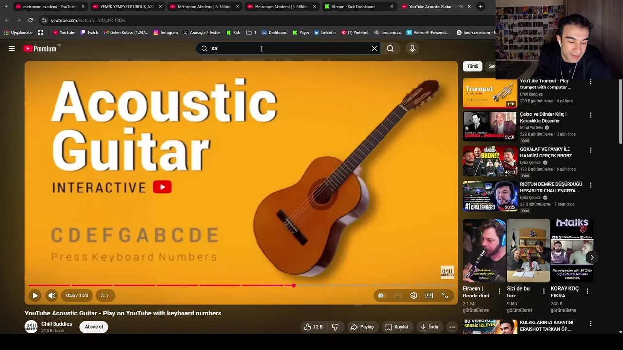
Task: Open the LinkedIn bookmark
Action: click(x=325, y=33)
